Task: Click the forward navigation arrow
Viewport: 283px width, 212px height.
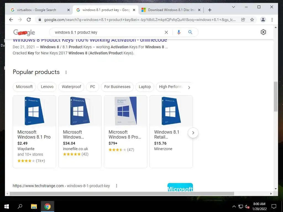Action: [20, 20]
